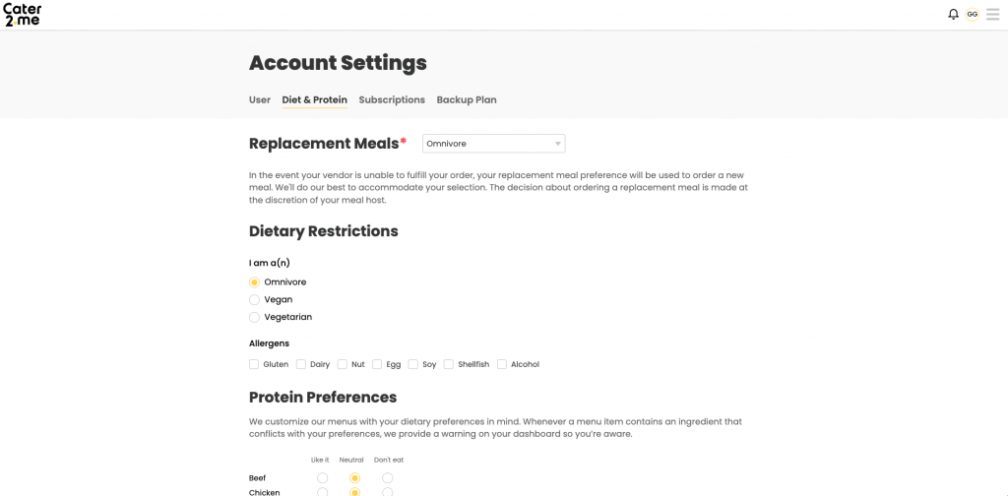Screen dimensions: 1008x496
Task: Open the notifications bell icon
Action: point(953,14)
